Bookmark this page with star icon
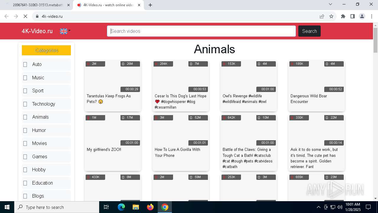The width and height of the screenshot is (378, 213). 331,16
